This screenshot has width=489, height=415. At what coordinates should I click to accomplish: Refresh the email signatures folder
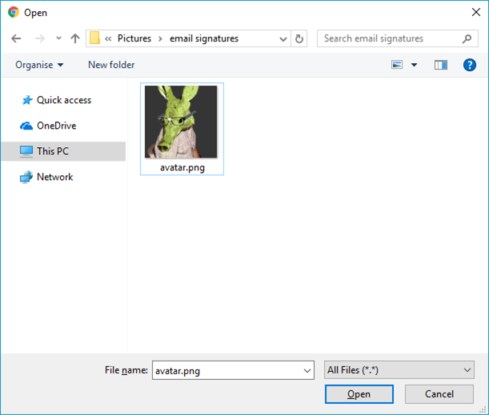pyautogui.click(x=299, y=38)
